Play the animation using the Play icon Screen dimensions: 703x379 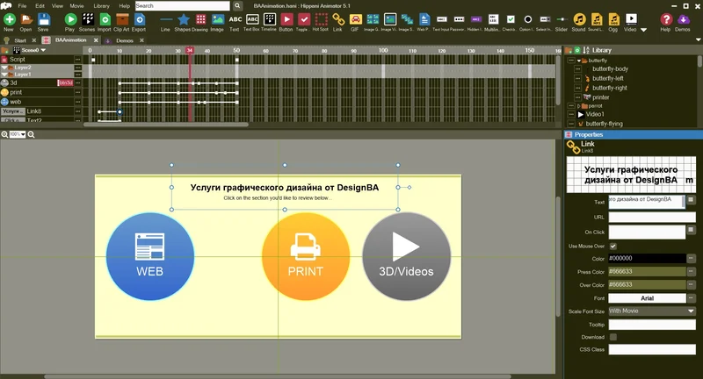point(70,22)
